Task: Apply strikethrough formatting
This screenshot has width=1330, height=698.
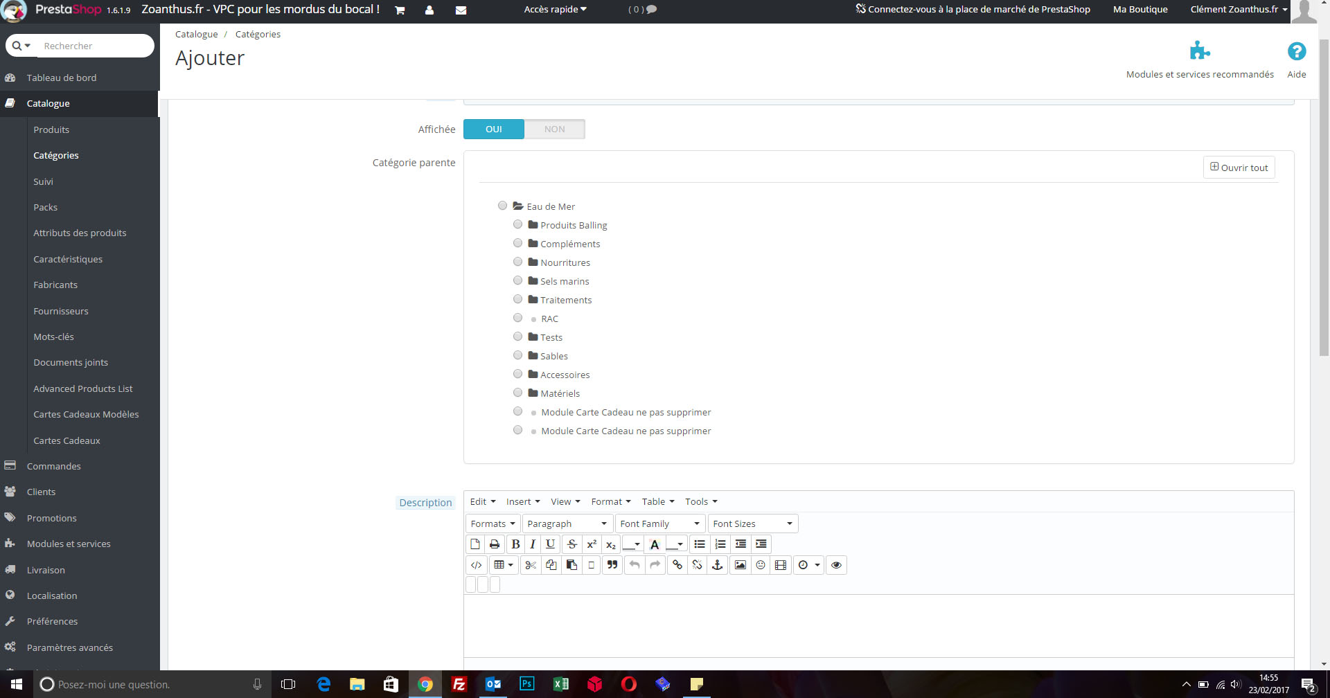Action: click(572, 544)
